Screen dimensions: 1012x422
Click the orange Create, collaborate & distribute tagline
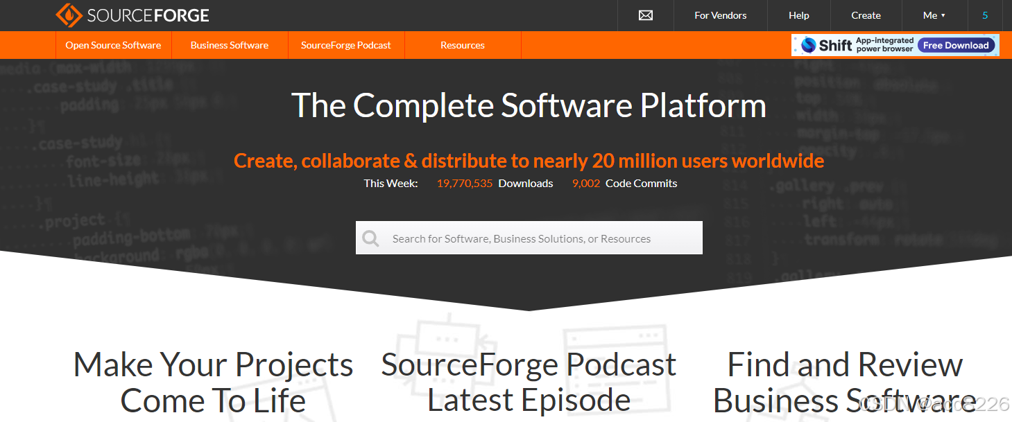pos(529,161)
